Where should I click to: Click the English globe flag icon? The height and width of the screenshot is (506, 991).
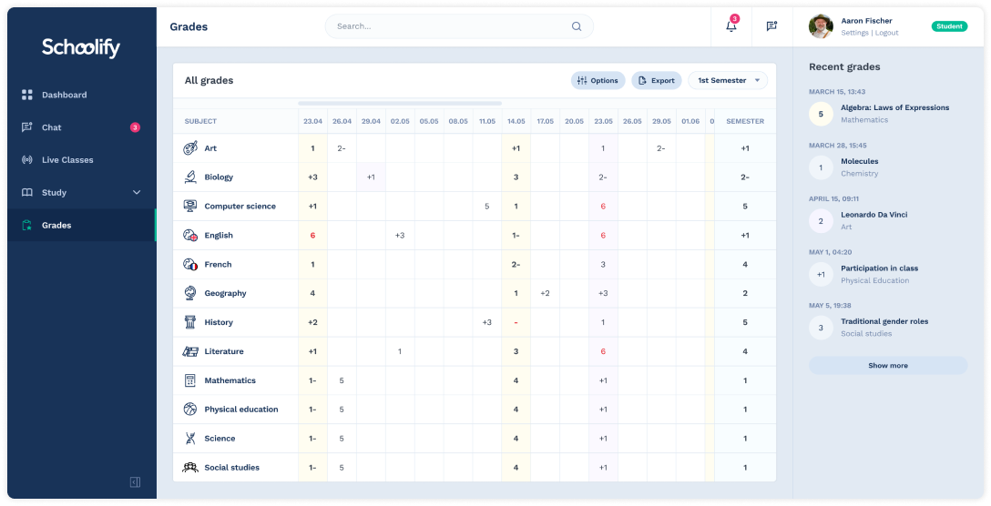(190, 235)
